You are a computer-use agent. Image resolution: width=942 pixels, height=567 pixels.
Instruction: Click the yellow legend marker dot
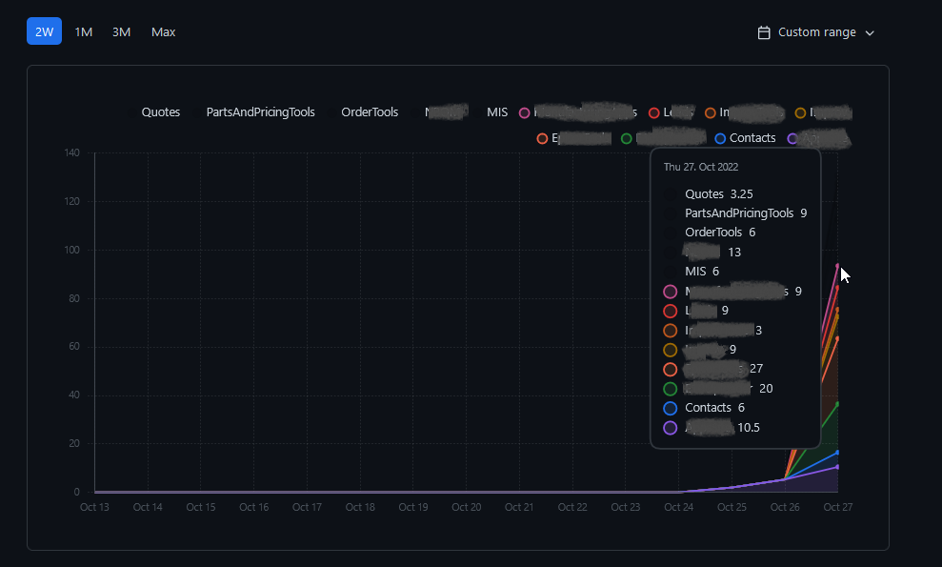coord(798,112)
